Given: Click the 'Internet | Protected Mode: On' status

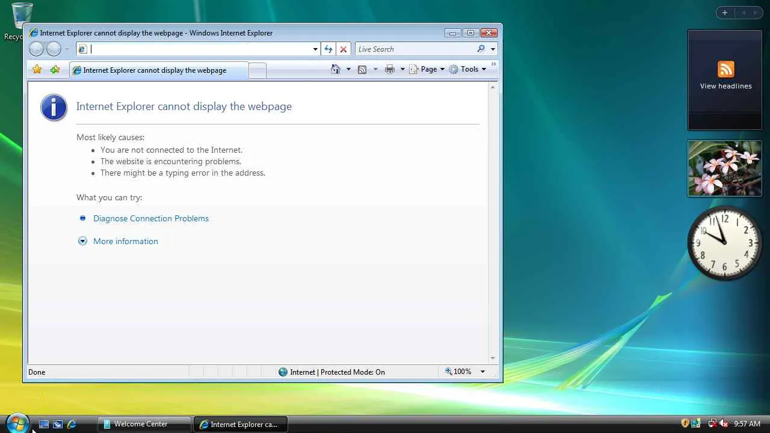Looking at the screenshot, I should (x=331, y=372).
